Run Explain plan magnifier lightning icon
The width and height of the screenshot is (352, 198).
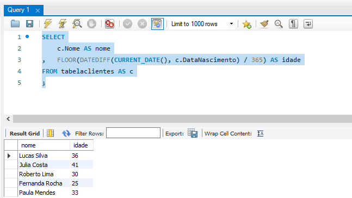[x=77, y=23]
